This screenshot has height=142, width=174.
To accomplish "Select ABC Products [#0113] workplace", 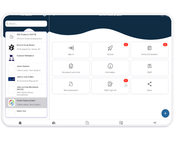I will click(26, 37).
